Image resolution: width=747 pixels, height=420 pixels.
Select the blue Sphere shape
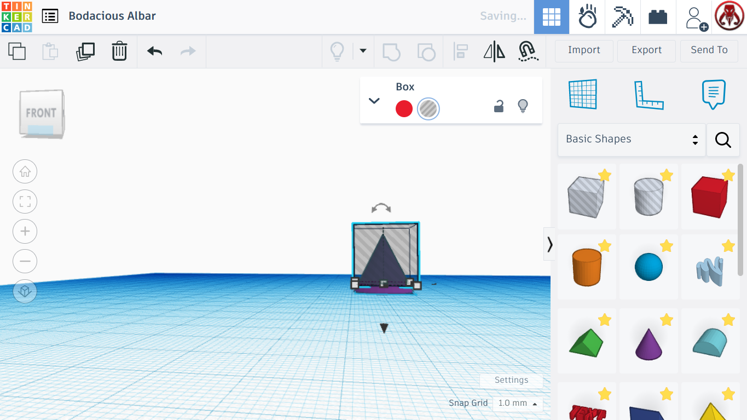(x=648, y=267)
